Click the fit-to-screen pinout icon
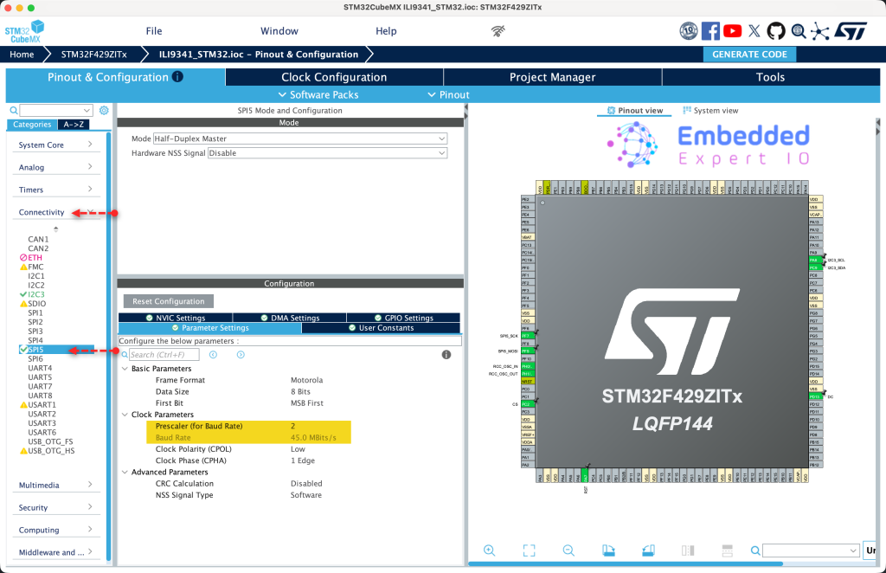Image resolution: width=886 pixels, height=573 pixels. coord(529,550)
